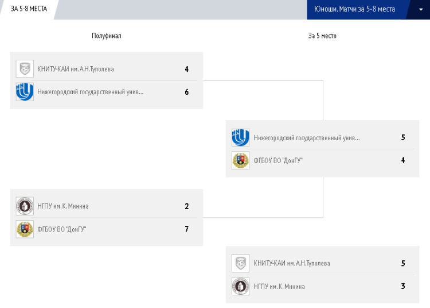
Task: Click КНИТУ-КАИ logo in the semifinal match
Action: tap(25, 69)
